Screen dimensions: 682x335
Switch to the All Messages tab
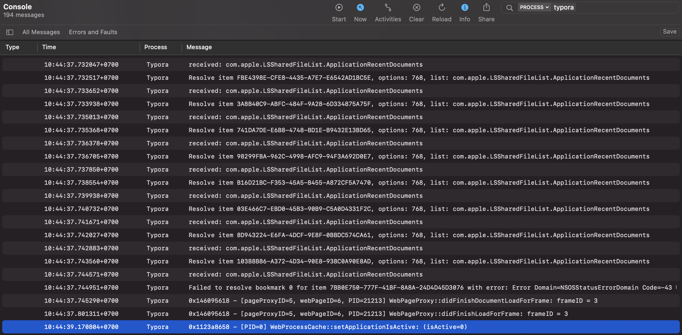point(41,32)
